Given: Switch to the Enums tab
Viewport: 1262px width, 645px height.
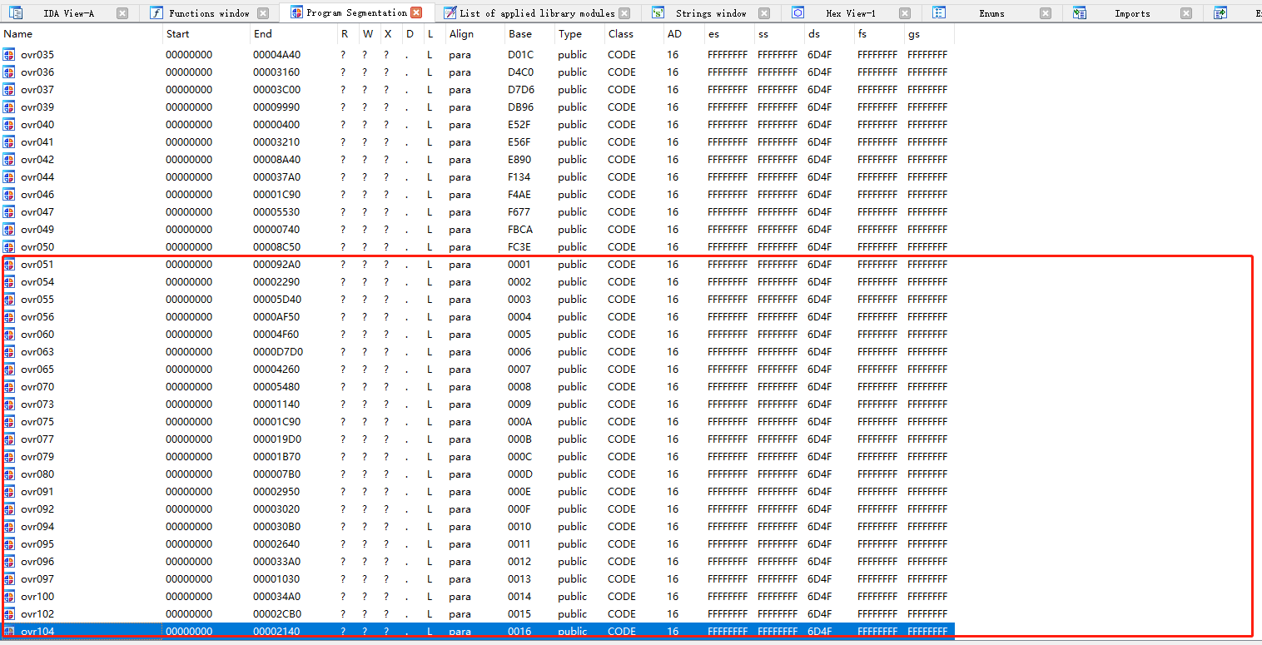Looking at the screenshot, I should [x=991, y=13].
